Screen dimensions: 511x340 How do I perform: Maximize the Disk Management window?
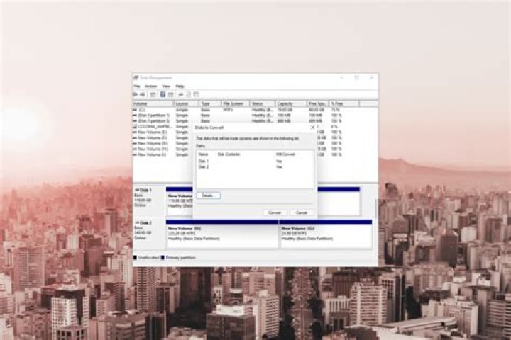[357, 77]
